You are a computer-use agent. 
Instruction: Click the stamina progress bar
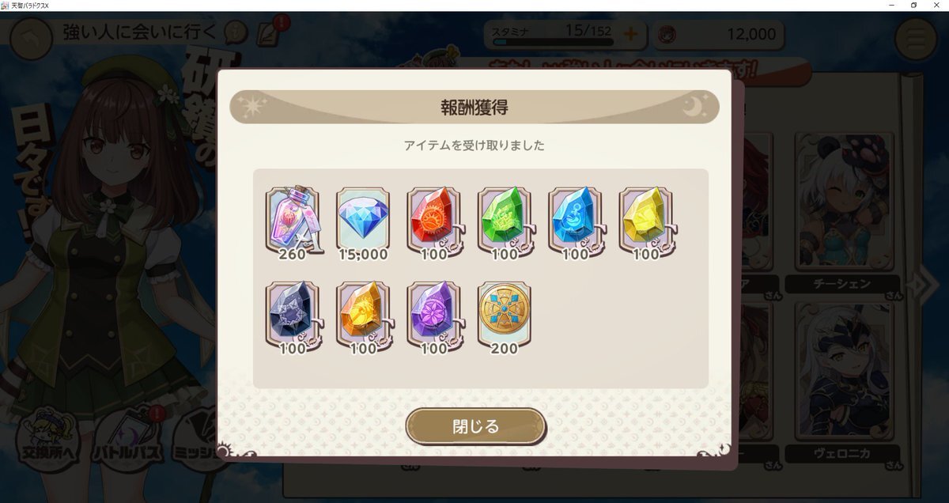click(x=552, y=43)
